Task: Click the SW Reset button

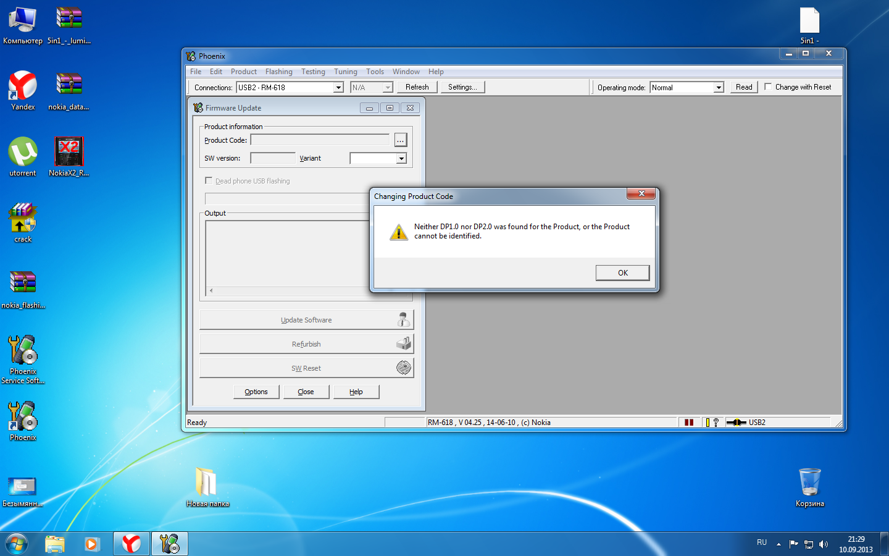Action: (x=306, y=368)
